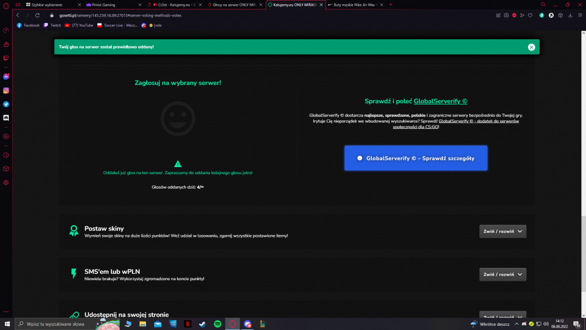This screenshot has width=586, height=330.
Task: Dismiss the green vote success banner
Action: point(531,47)
